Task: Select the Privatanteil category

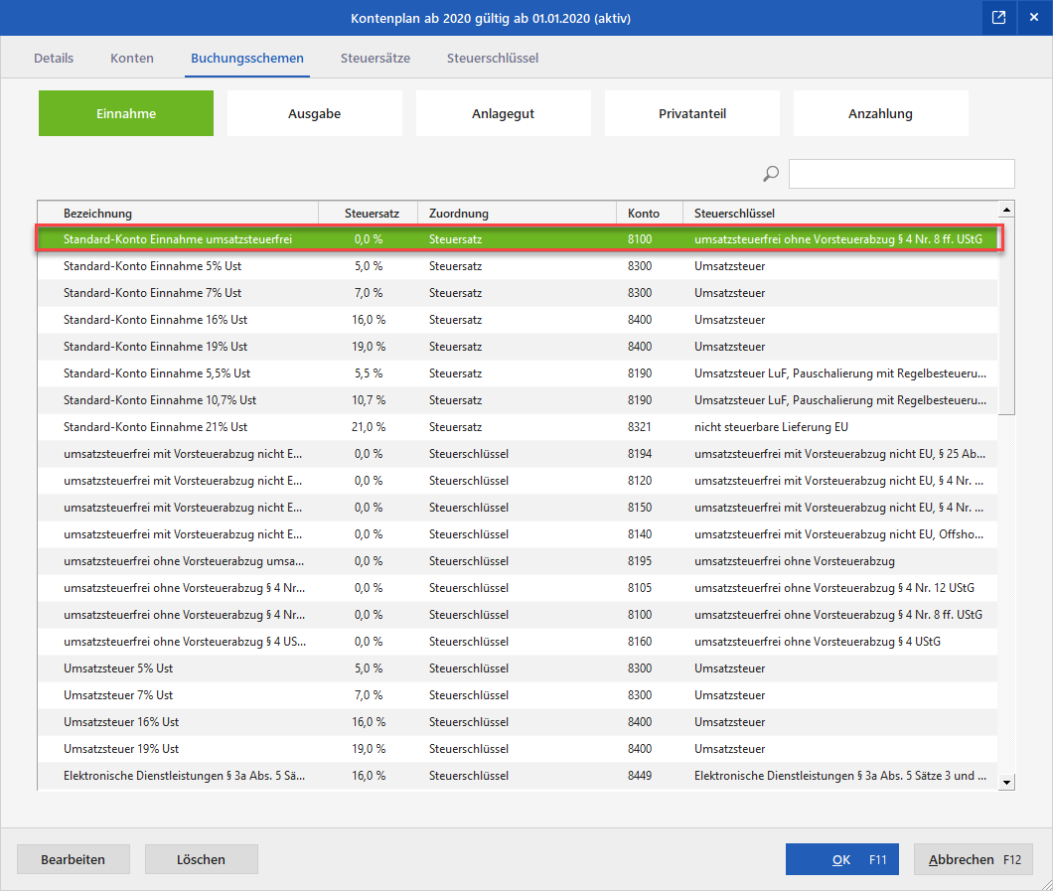Action: coord(691,113)
